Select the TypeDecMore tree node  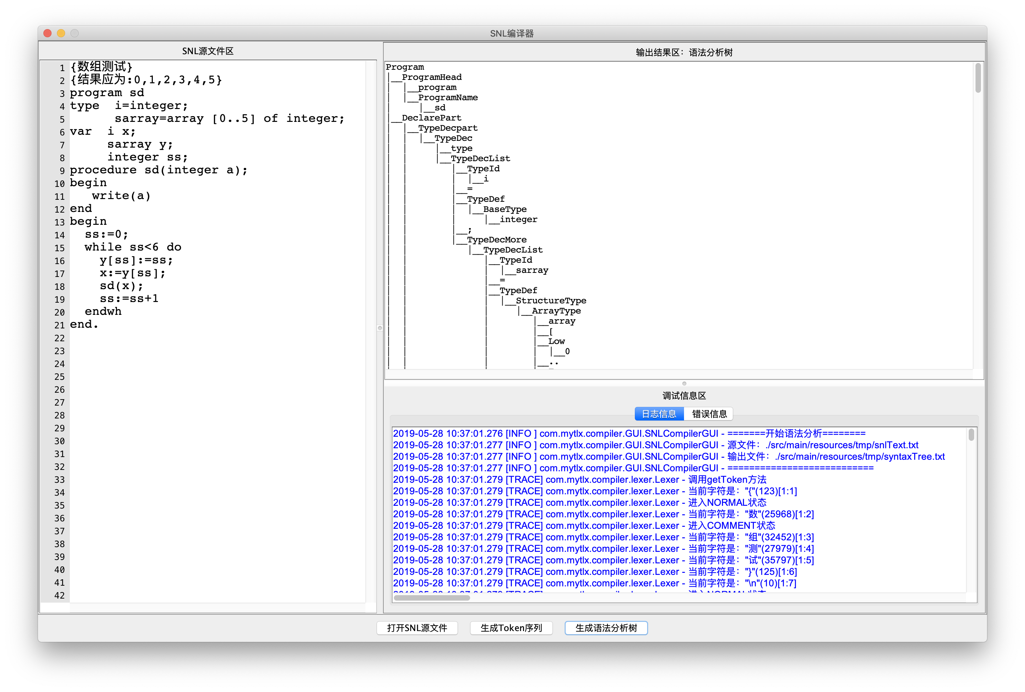[496, 240]
